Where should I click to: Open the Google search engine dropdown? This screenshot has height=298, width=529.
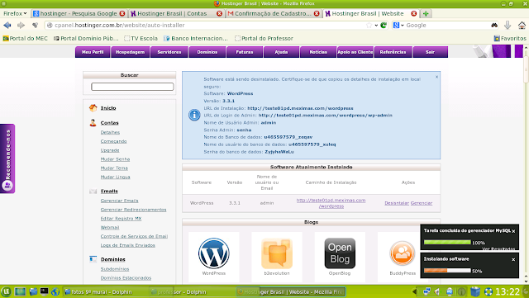pyautogui.click(x=398, y=26)
